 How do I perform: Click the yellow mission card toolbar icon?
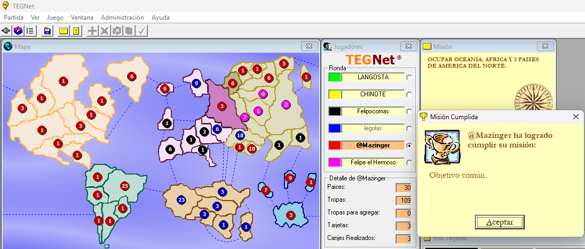[x=64, y=31]
